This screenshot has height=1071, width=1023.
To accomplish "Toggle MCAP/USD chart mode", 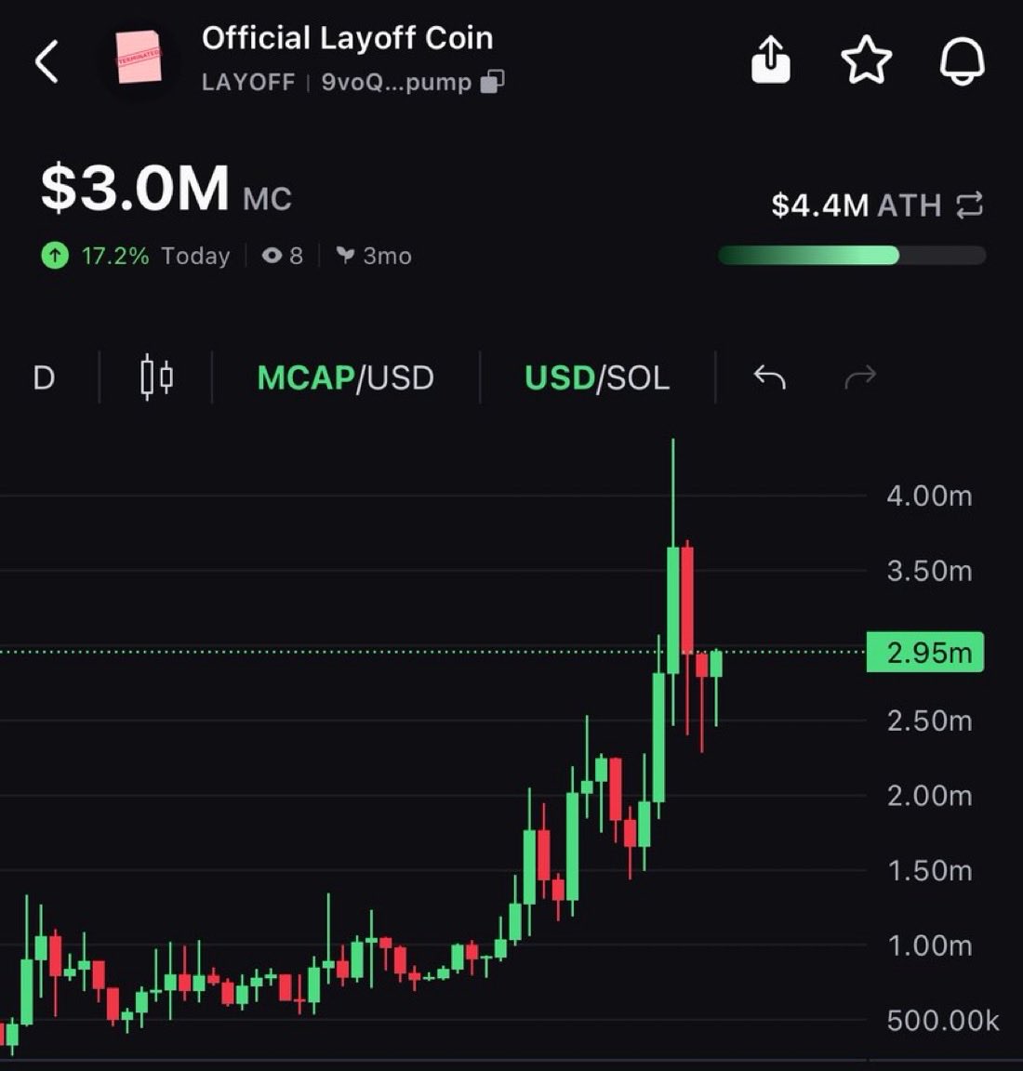I will tap(346, 377).
